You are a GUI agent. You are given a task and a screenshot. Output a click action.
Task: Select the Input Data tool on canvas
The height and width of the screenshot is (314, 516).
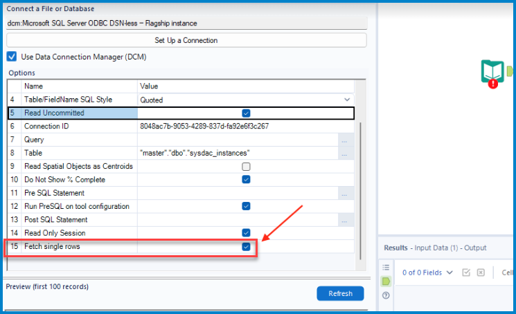point(492,72)
